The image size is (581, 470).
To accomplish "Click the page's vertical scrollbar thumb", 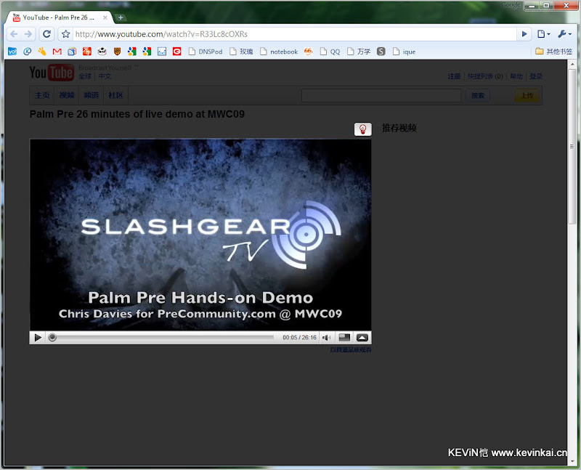I will (x=572, y=146).
